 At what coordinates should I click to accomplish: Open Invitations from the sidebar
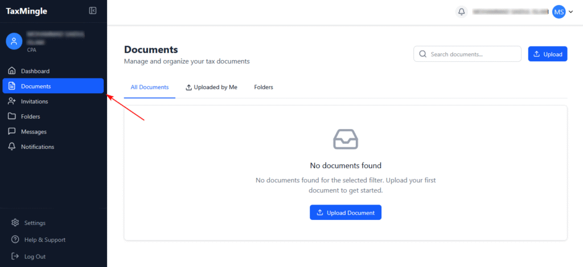click(34, 102)
